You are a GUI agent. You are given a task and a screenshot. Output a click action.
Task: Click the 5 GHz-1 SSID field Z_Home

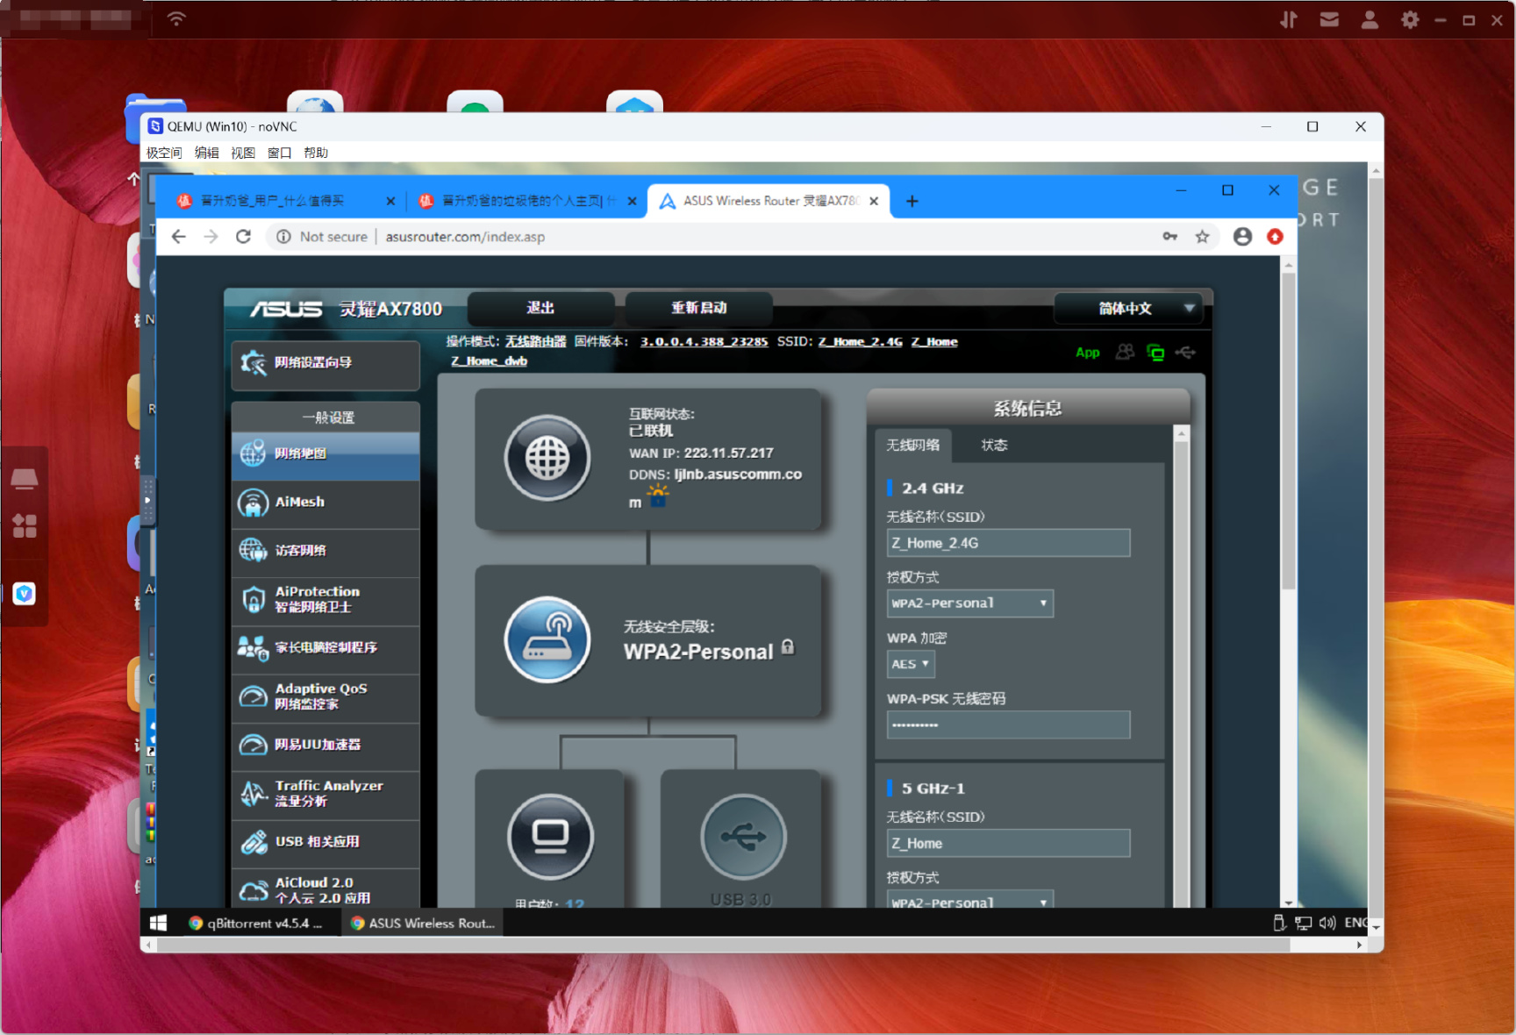click(x=1008, y=843)
